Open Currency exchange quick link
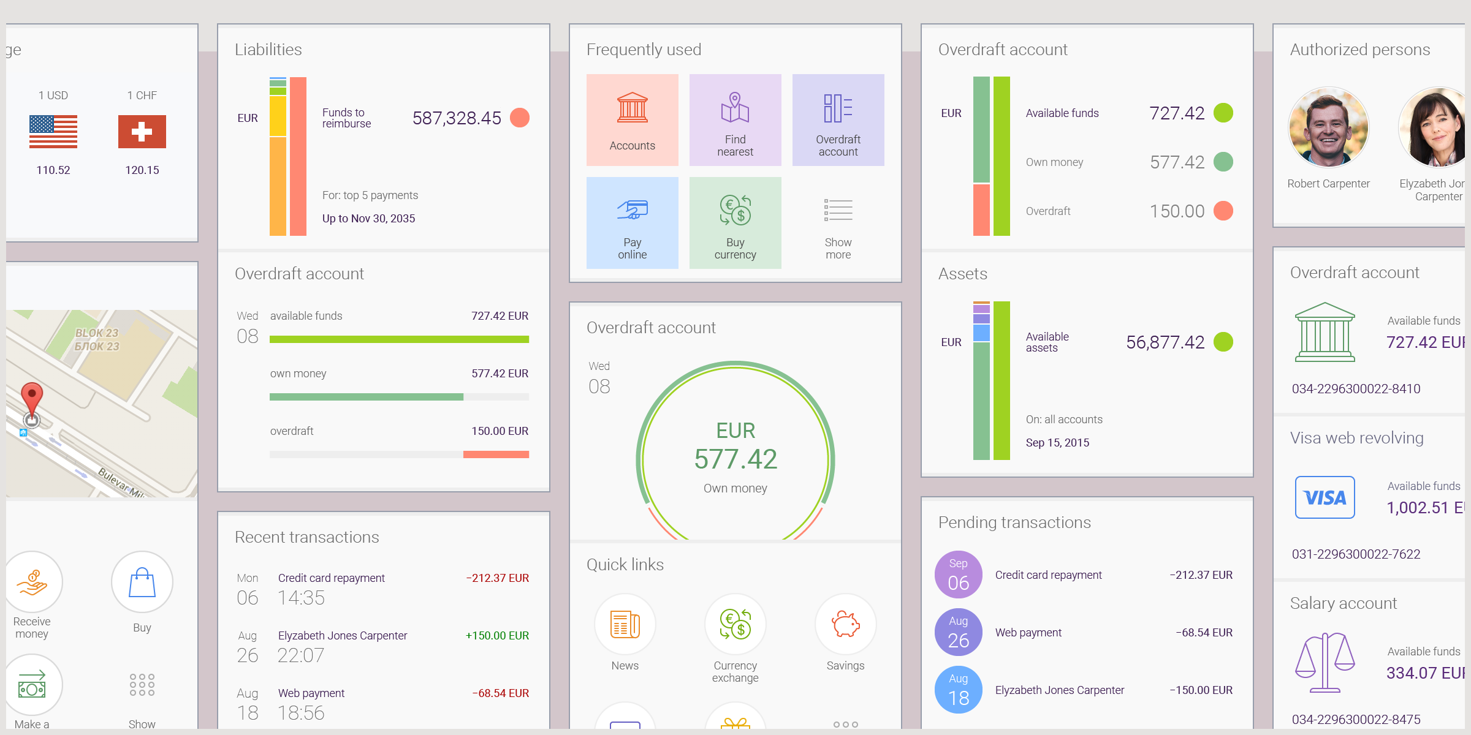This screenshot has height=735, width=1471. [x=735, y=624]
